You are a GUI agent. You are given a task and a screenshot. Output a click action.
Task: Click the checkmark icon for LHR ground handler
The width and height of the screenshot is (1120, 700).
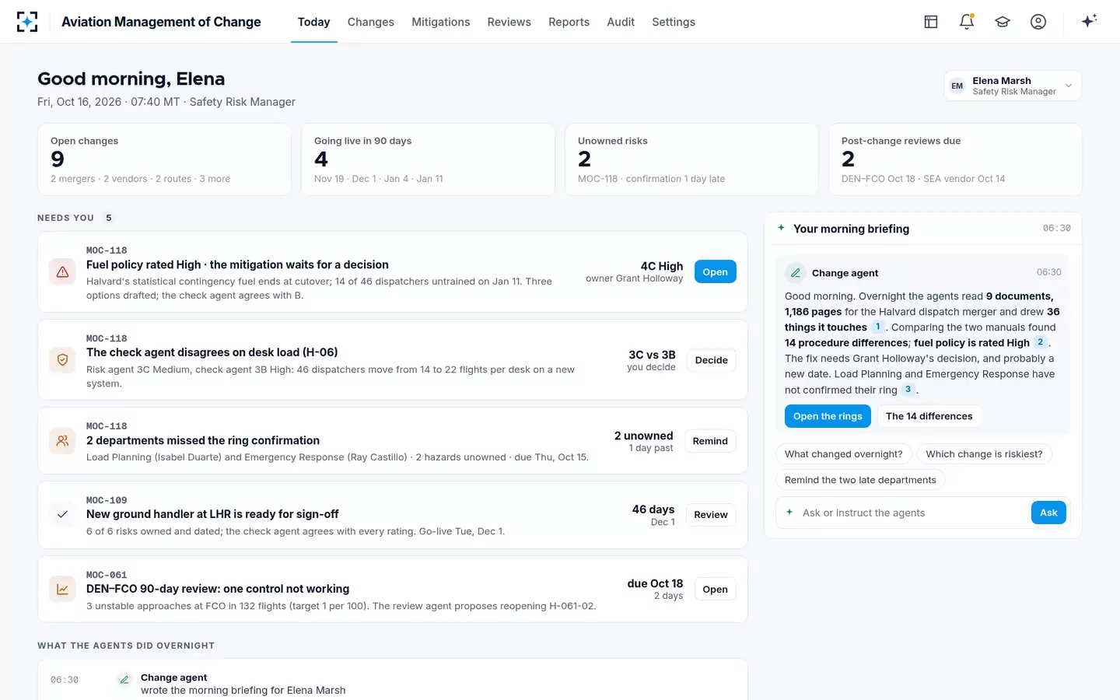[62, 515]
